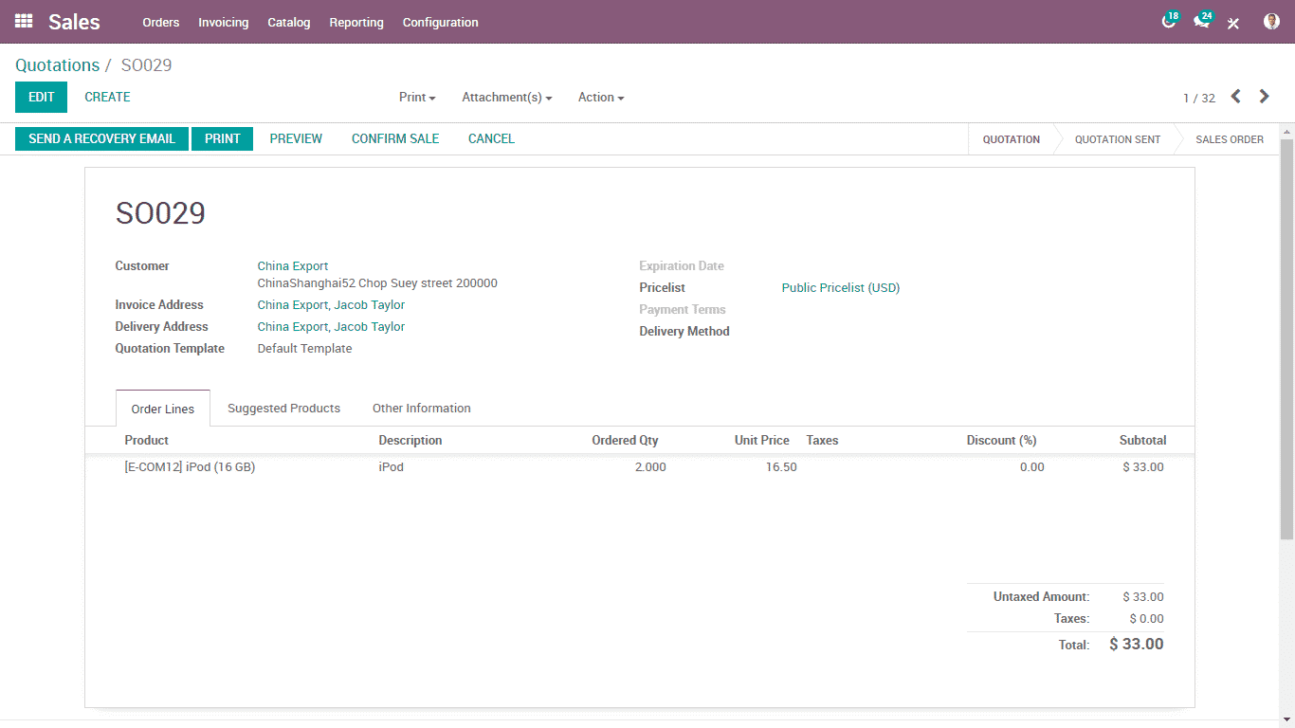The image size is (1295, 728).
Task: Click the 2.000 quantity cell
Action: point(650,467)
